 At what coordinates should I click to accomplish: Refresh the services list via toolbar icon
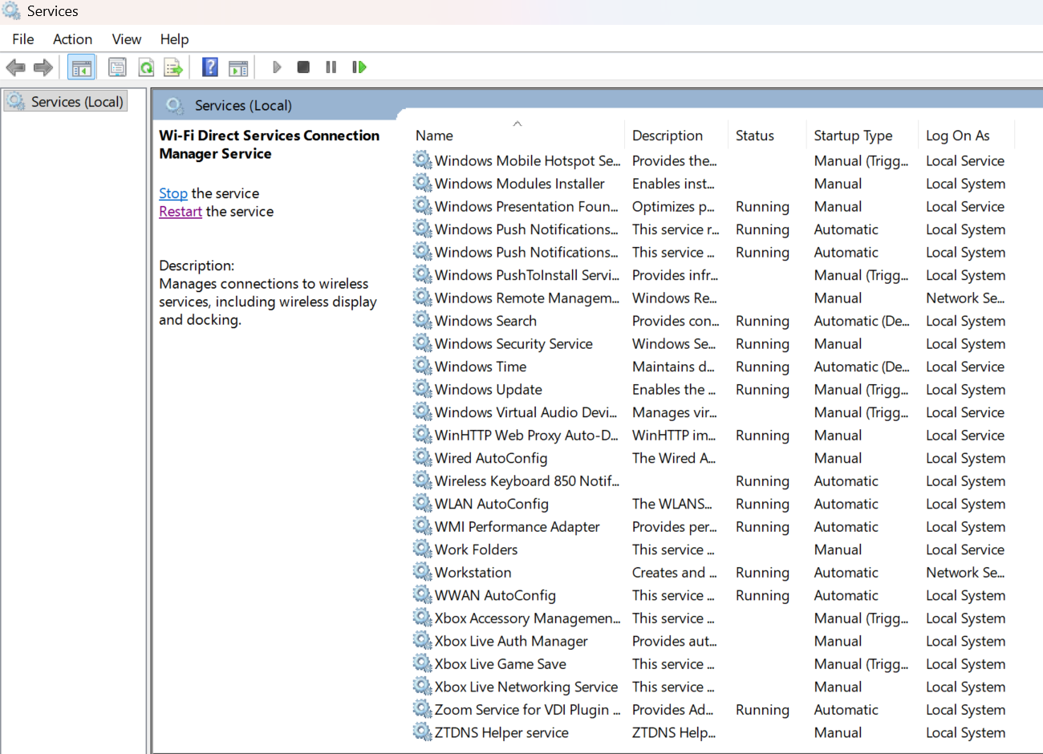145,67
